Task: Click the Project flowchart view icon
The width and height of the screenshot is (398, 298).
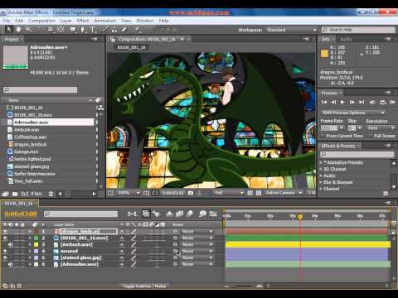Action: coord(101,108)
